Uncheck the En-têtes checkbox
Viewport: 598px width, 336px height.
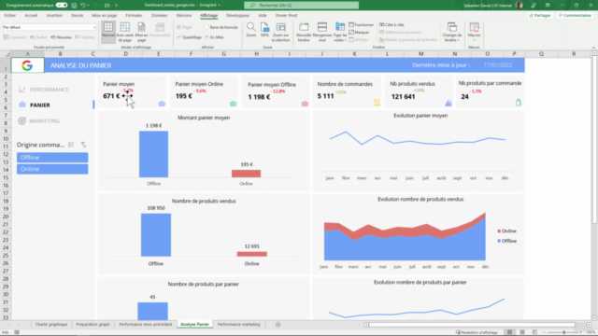[206, 37]
